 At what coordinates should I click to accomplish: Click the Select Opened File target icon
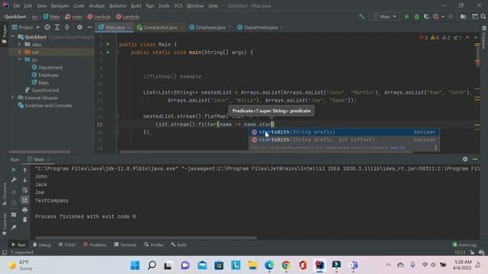click(47, 27)
